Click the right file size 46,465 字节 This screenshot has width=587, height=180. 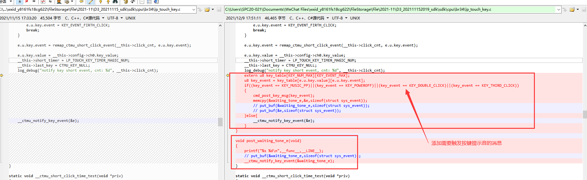(x=275, y=18)
